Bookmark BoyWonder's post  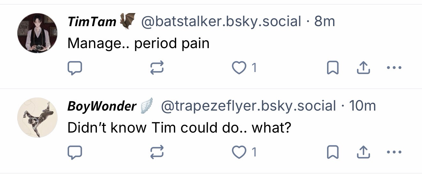point(333,152)
